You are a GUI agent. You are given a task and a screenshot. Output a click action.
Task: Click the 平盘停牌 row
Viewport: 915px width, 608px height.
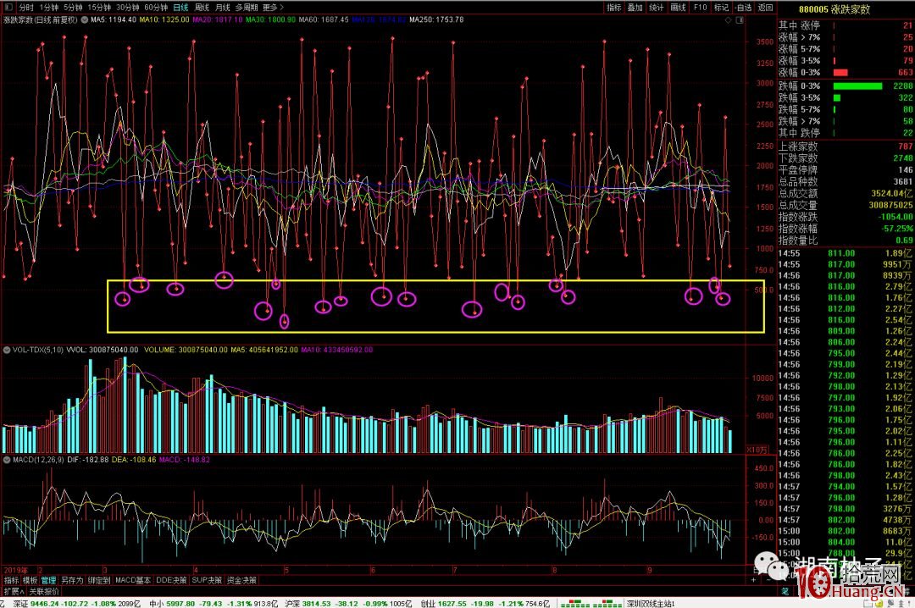pyautogui.click(x=846, y=170)
